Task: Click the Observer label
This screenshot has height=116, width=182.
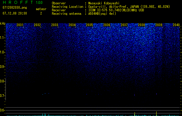Action: pyautogui.click(x=59, y=3)
